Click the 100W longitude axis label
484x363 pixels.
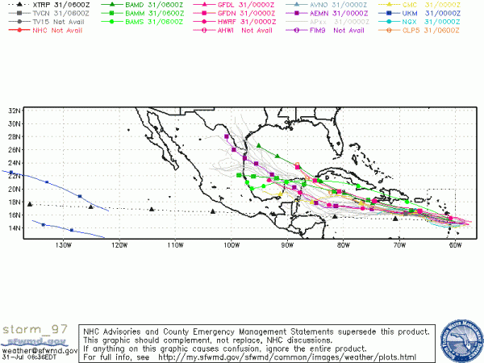pyautogui.click(x=232, y=245)
